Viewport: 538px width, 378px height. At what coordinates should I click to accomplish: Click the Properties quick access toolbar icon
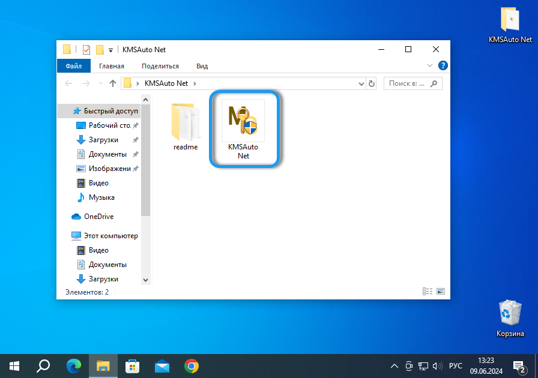coord(86,50)
